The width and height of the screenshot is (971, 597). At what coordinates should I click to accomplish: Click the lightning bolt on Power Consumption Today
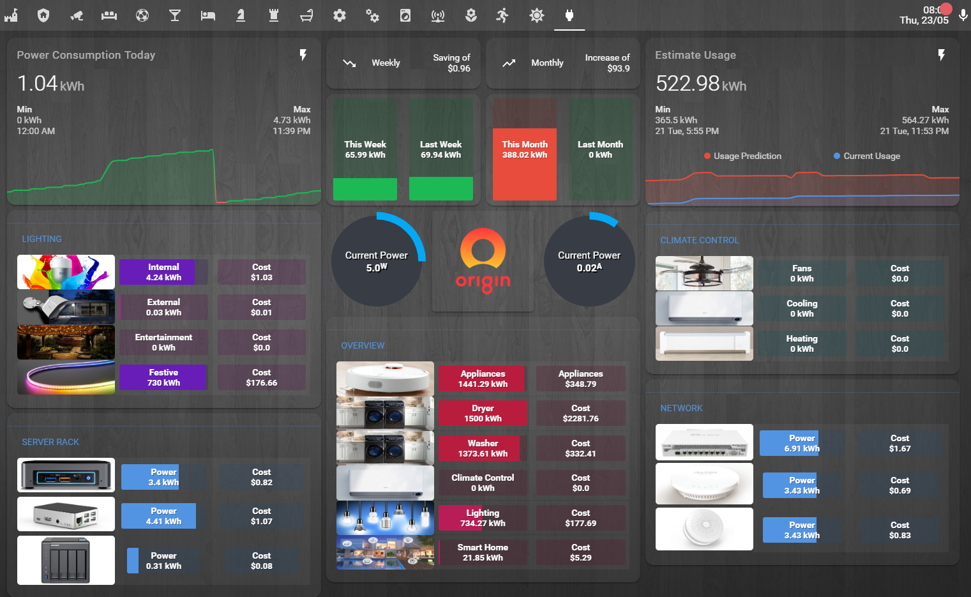(x=303, y=56)
